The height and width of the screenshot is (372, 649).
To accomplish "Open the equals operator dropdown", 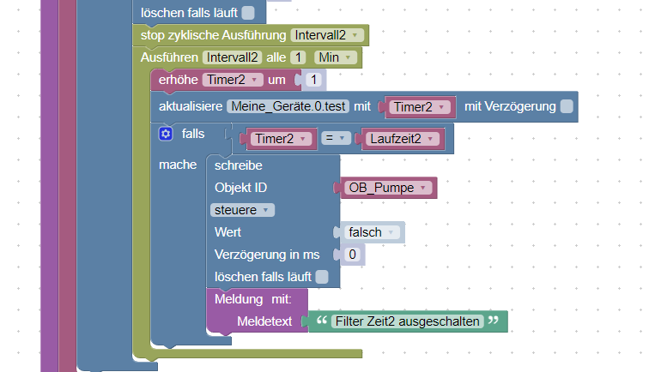I will click(x=337, y=138).
